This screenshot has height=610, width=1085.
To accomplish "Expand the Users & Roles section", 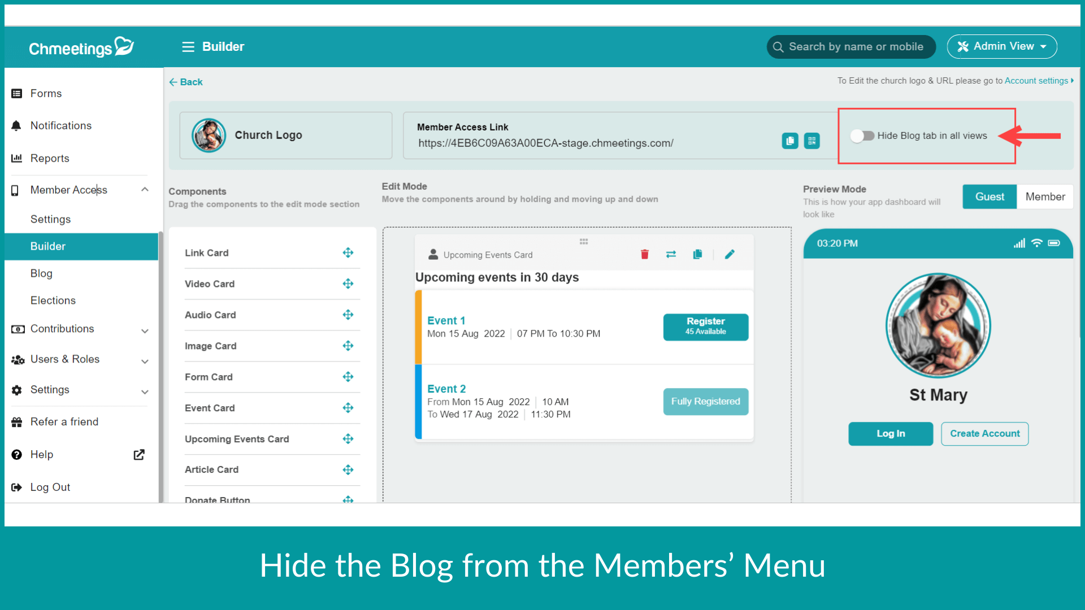I will point(145,361).
